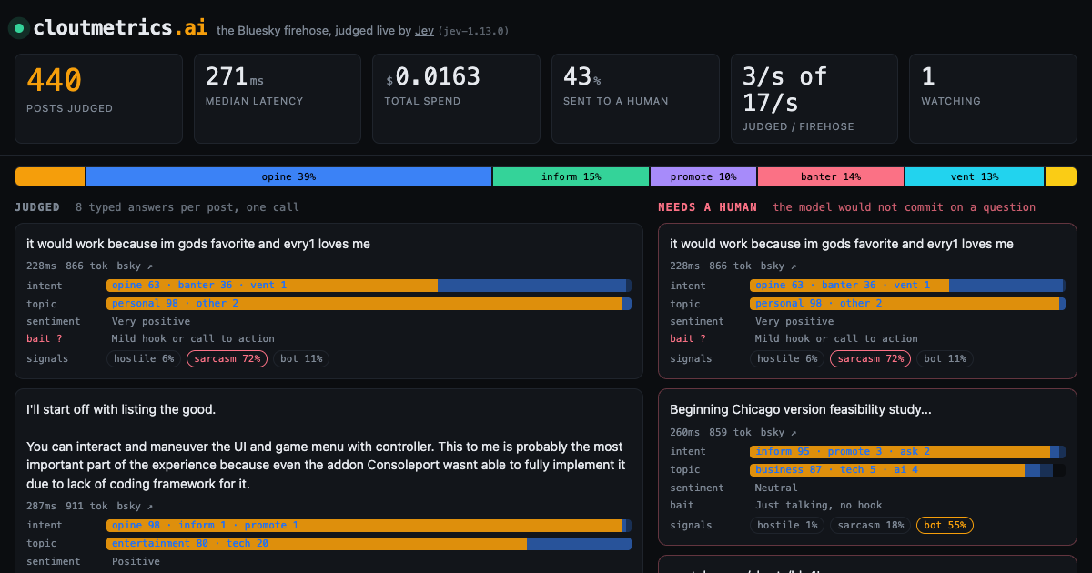Image resolution: width=1092 pixels, height=573 pixels.
Task: Open the Jev link in the header
Action: 424,30
